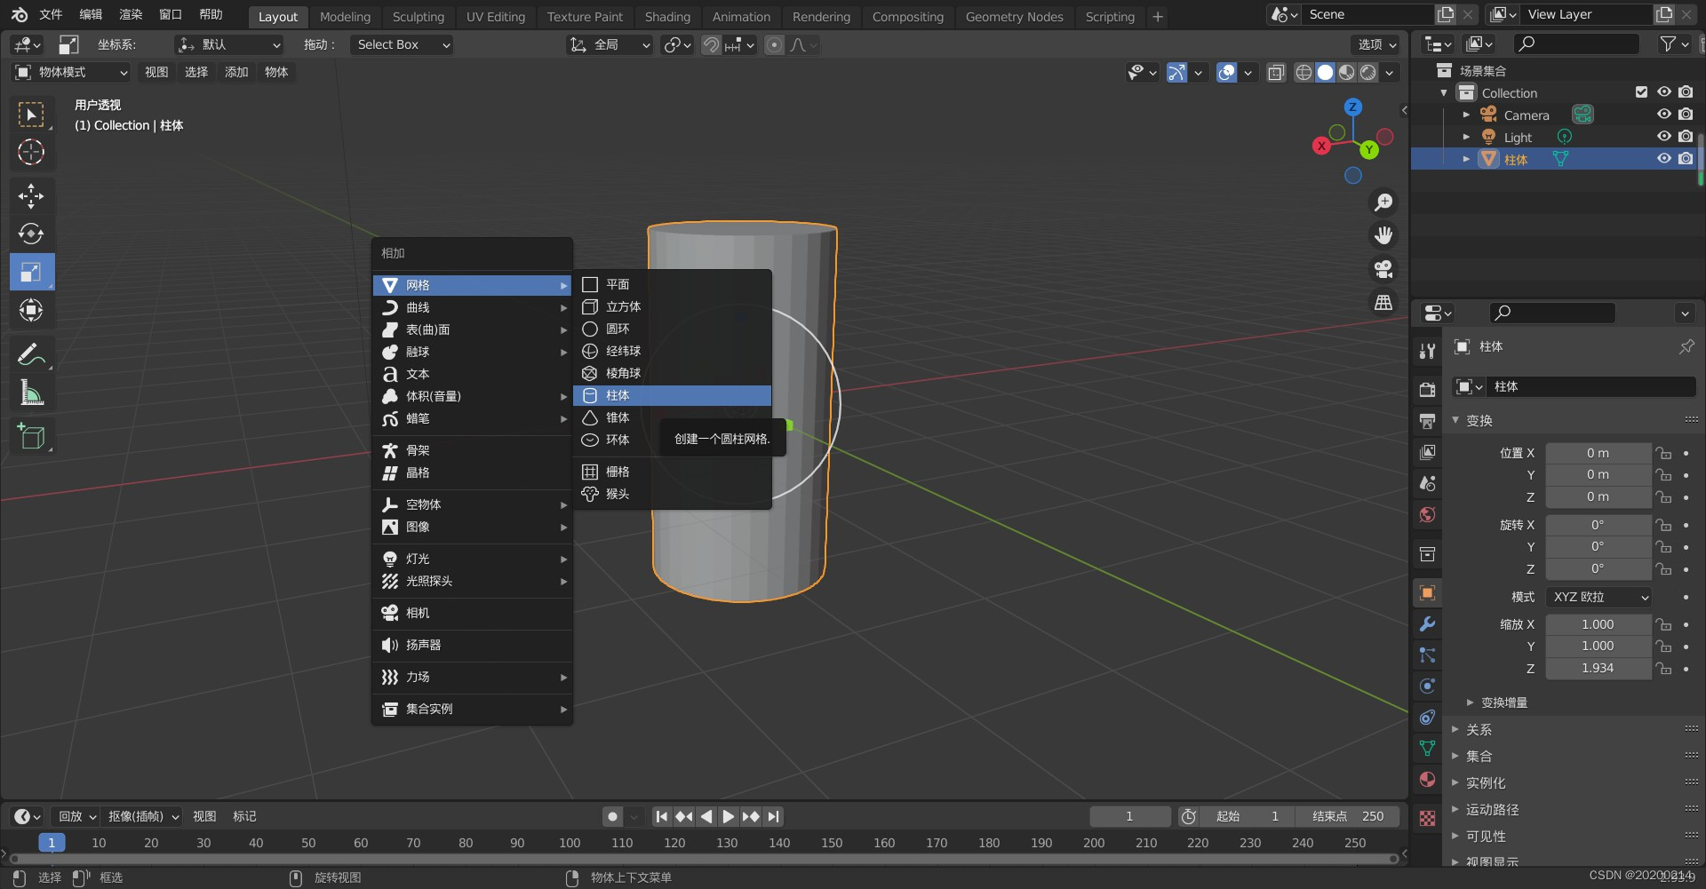1706x889 pixels.
Task: Open the Select Box drag dropdown
Action: pyautogui.click(x=402, y=44)
